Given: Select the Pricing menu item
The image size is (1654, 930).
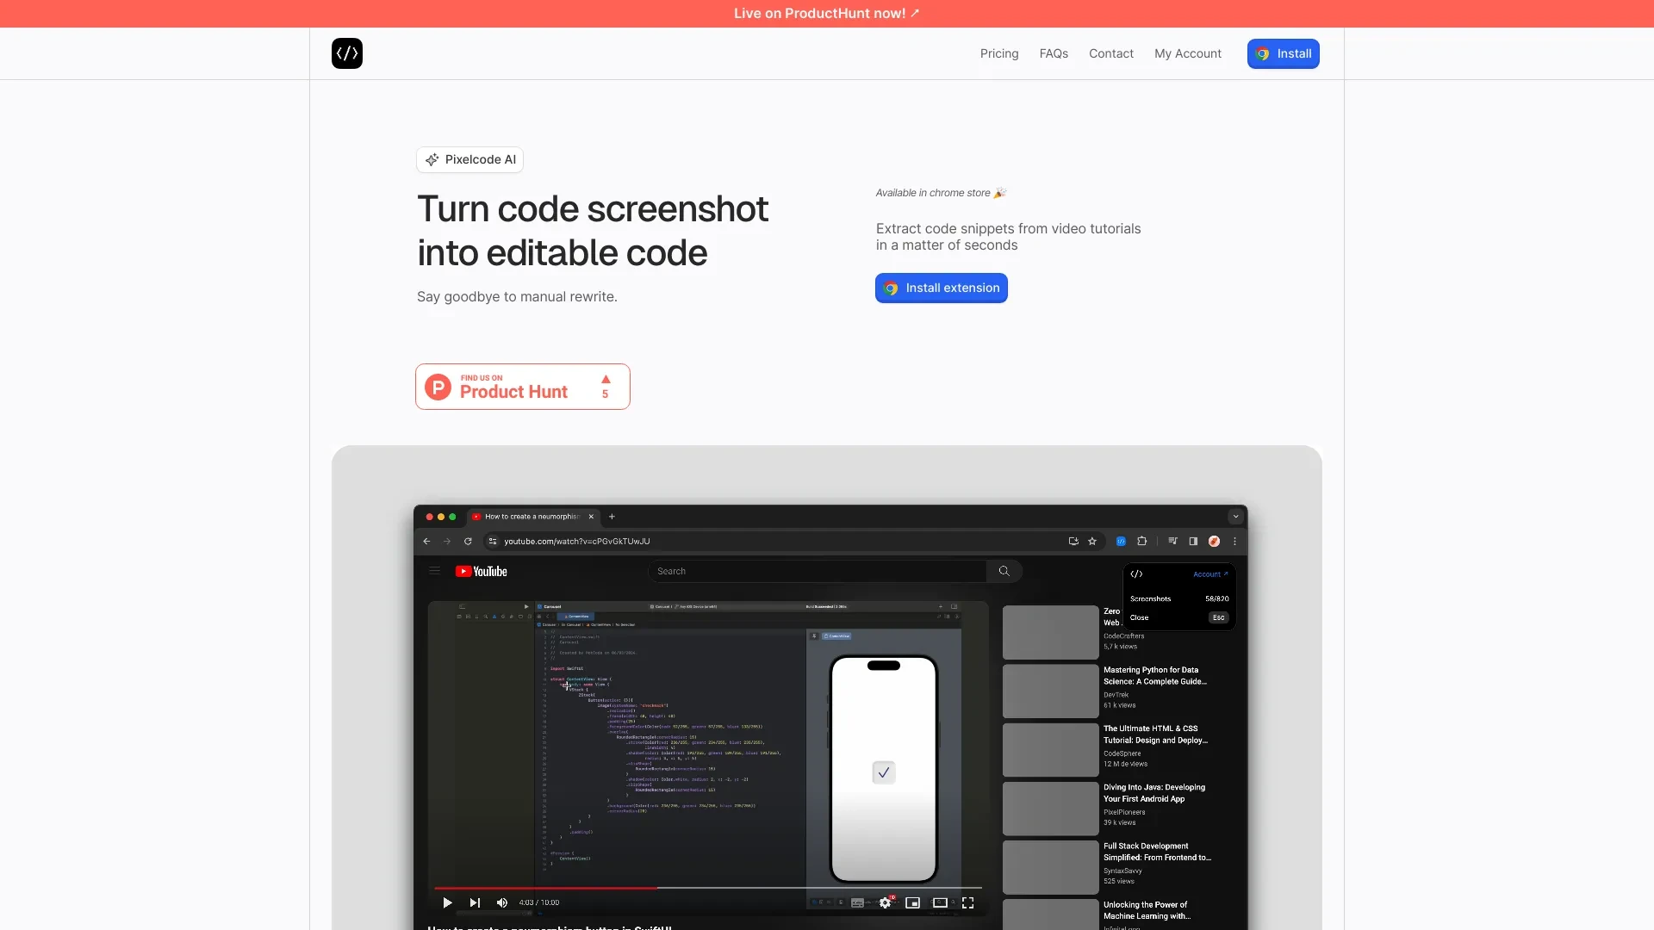Looking at the screenshot, I should pos(998,53).
